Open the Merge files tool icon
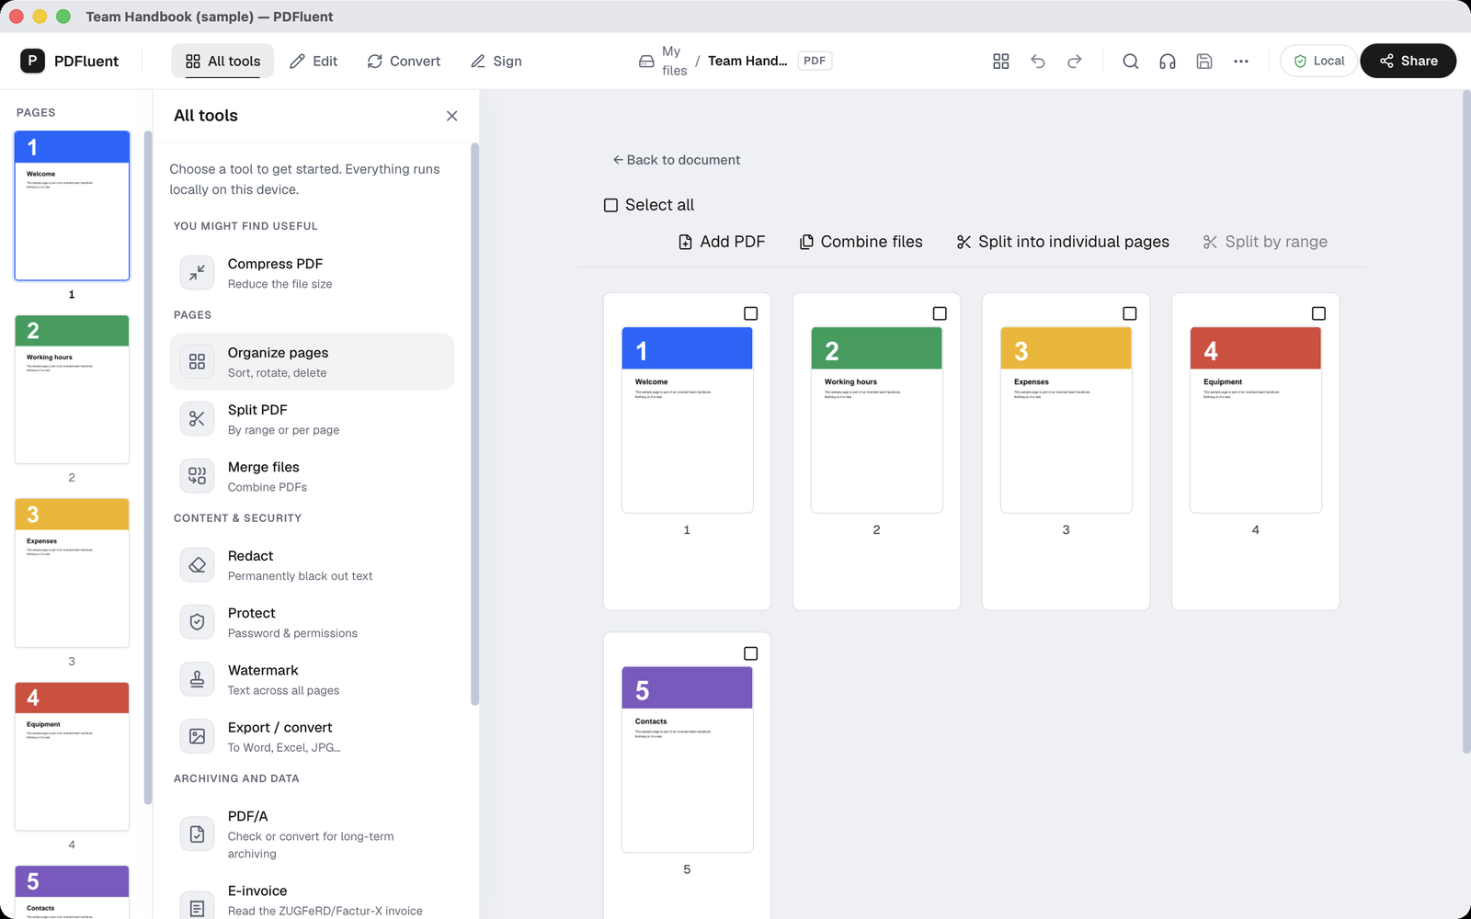Viewport: 1471px width, 919px height. (197, 476)
